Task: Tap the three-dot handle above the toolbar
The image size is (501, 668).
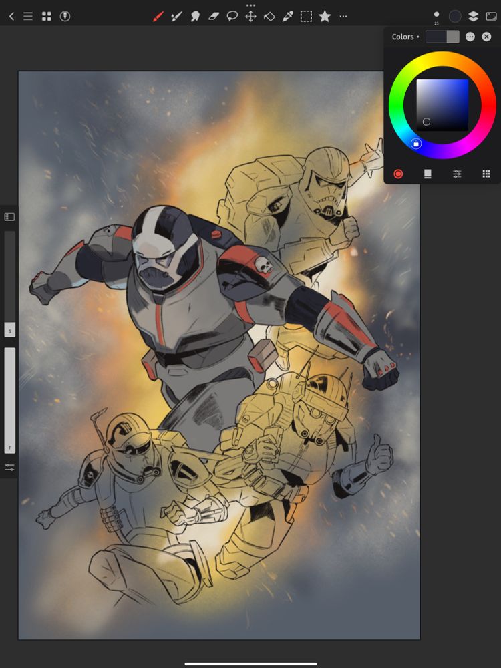Action: coord(251,5)
